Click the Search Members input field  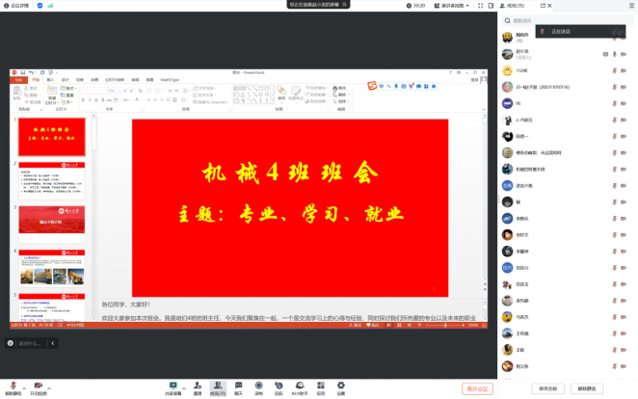coord(564,20)
